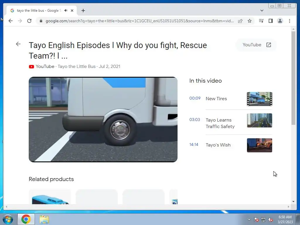This screenshot has height=225, width=300.
Task: Click the address bar URL
Action: [140, 21]
